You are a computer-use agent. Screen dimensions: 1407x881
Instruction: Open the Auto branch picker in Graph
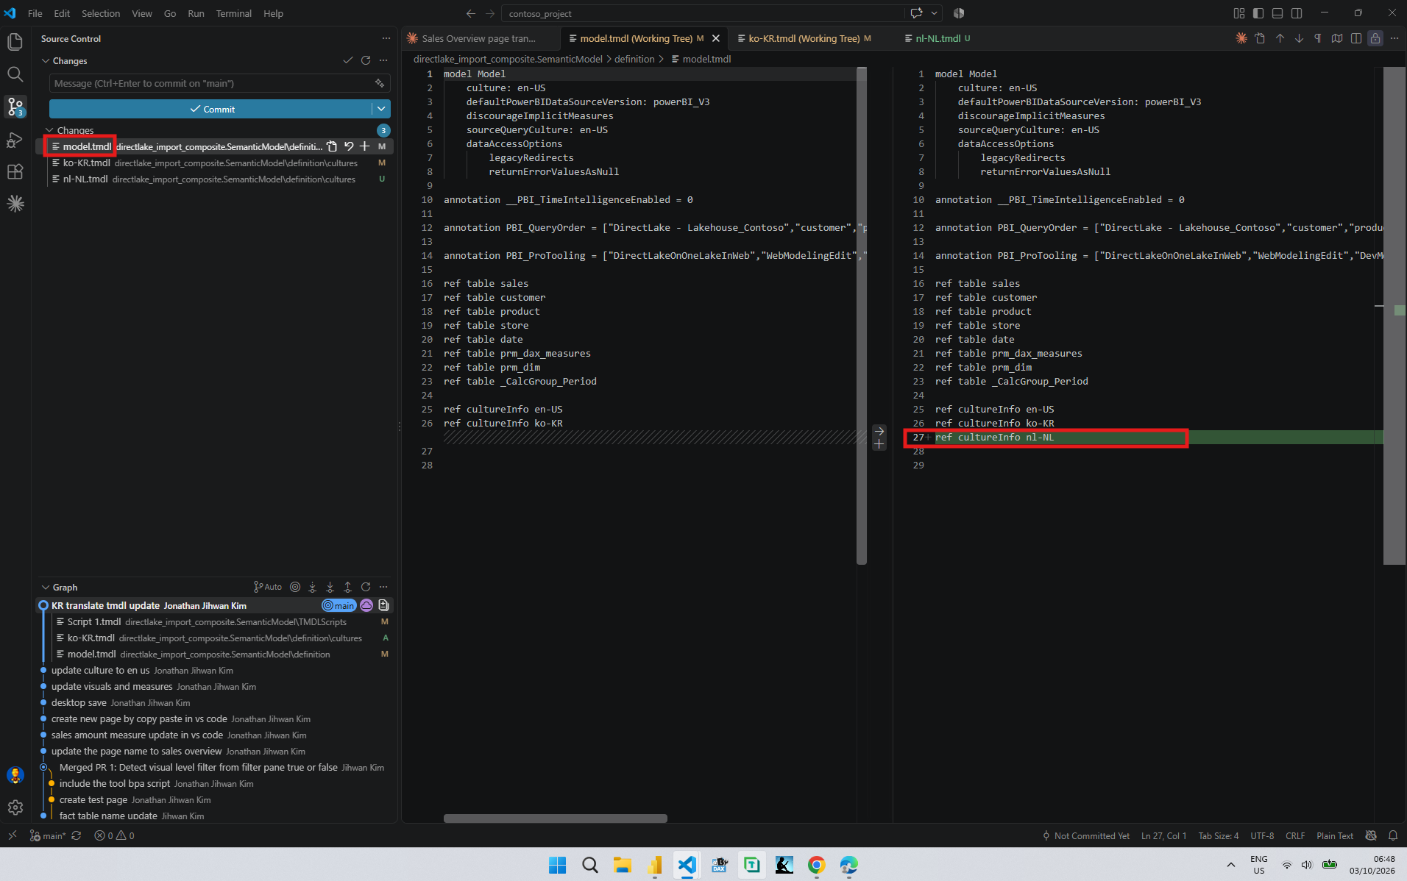[x=268, y=587]
